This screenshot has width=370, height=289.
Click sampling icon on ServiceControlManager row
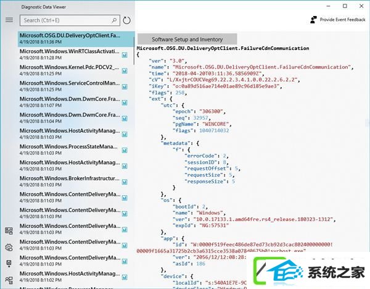click(x=125, y=86)
